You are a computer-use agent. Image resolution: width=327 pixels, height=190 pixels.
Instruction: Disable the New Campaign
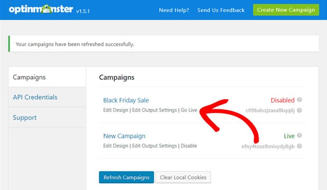pyautogui.click(x=188, y=146)
